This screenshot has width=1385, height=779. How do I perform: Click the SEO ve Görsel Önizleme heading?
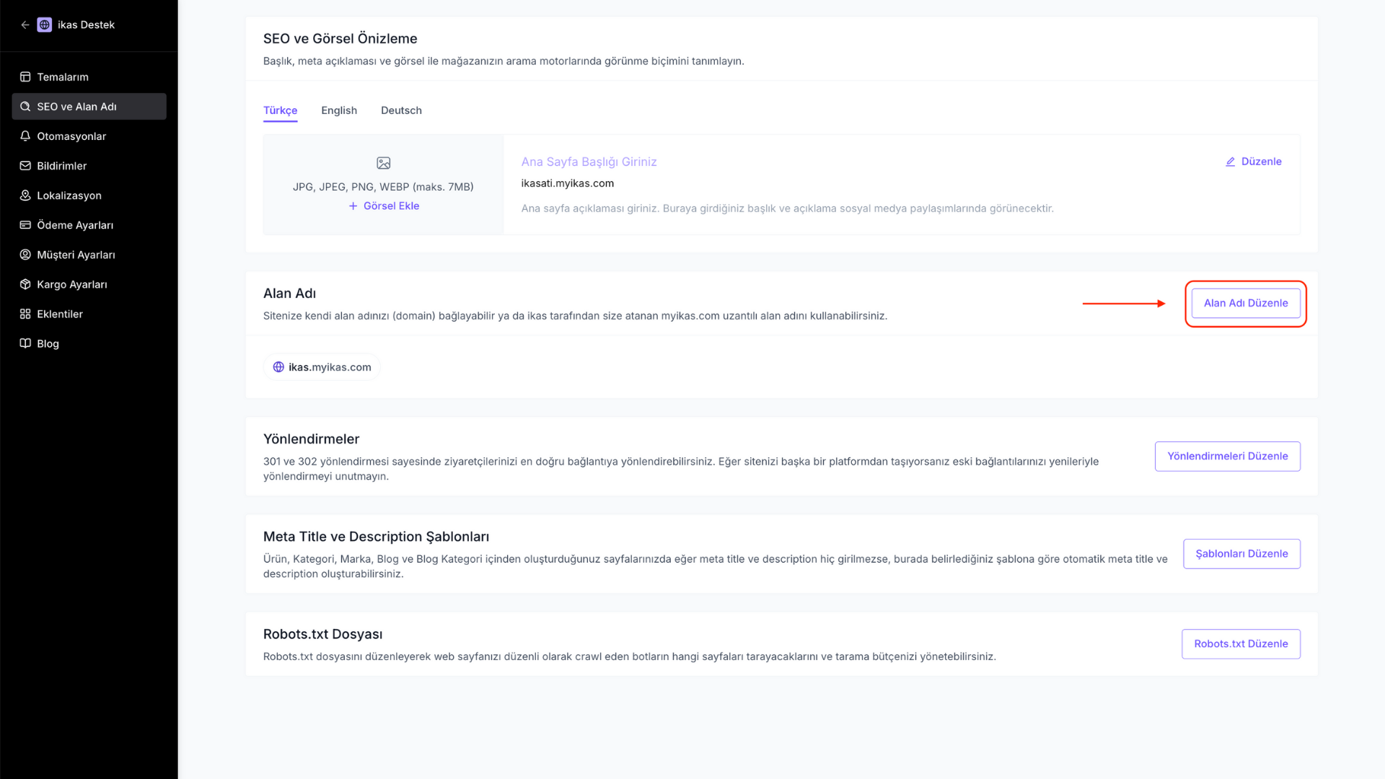[x=340, y=38]
